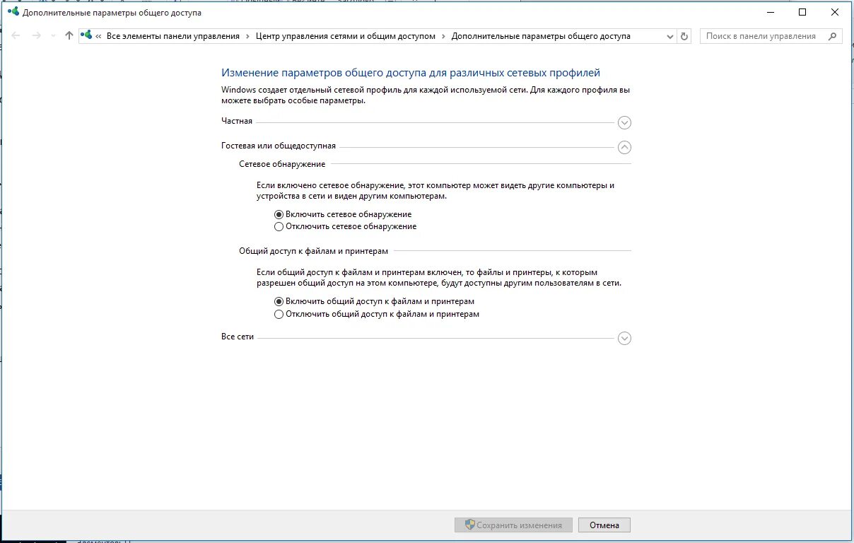Click the Forward navigation arrow
The image size is (854, 543).
[x=37, y=36]
